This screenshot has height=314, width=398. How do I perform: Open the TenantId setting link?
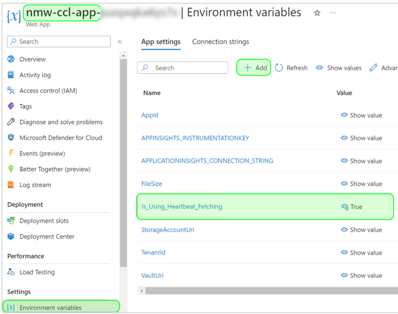(x=153, y=252)
